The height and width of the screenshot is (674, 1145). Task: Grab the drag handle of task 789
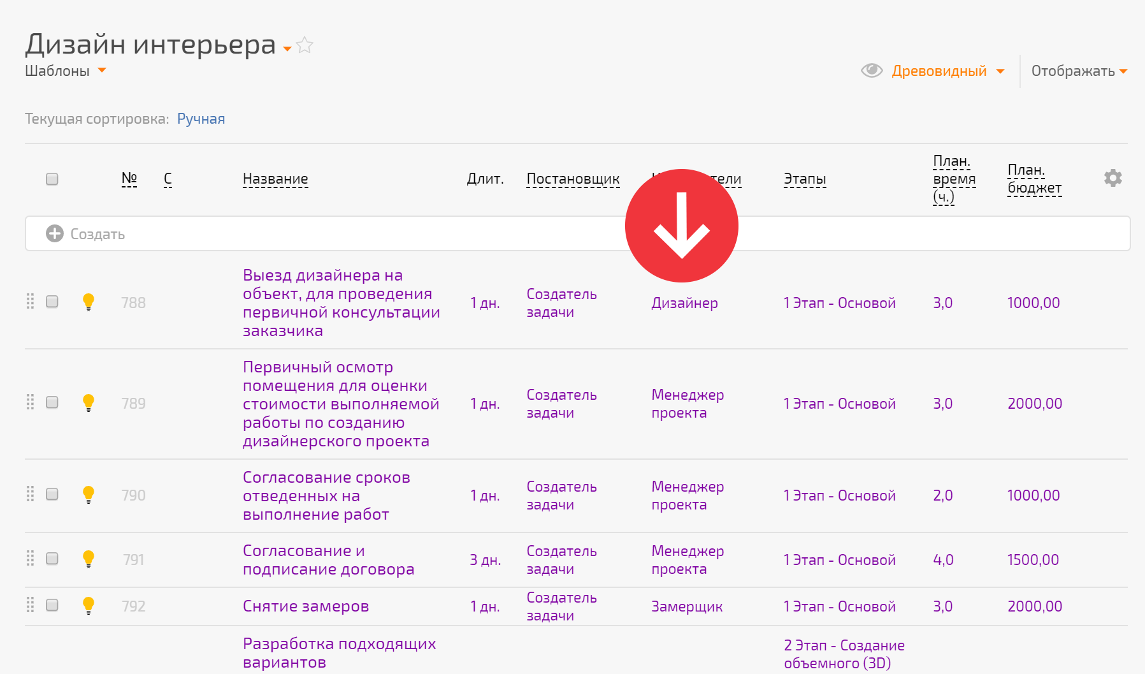point(30,402)
